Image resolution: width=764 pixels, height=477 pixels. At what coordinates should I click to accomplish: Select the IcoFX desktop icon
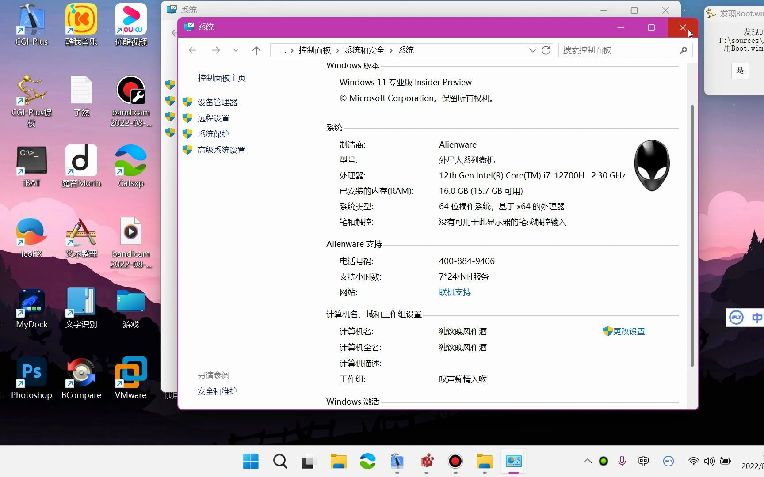click(x=31, y=237)
